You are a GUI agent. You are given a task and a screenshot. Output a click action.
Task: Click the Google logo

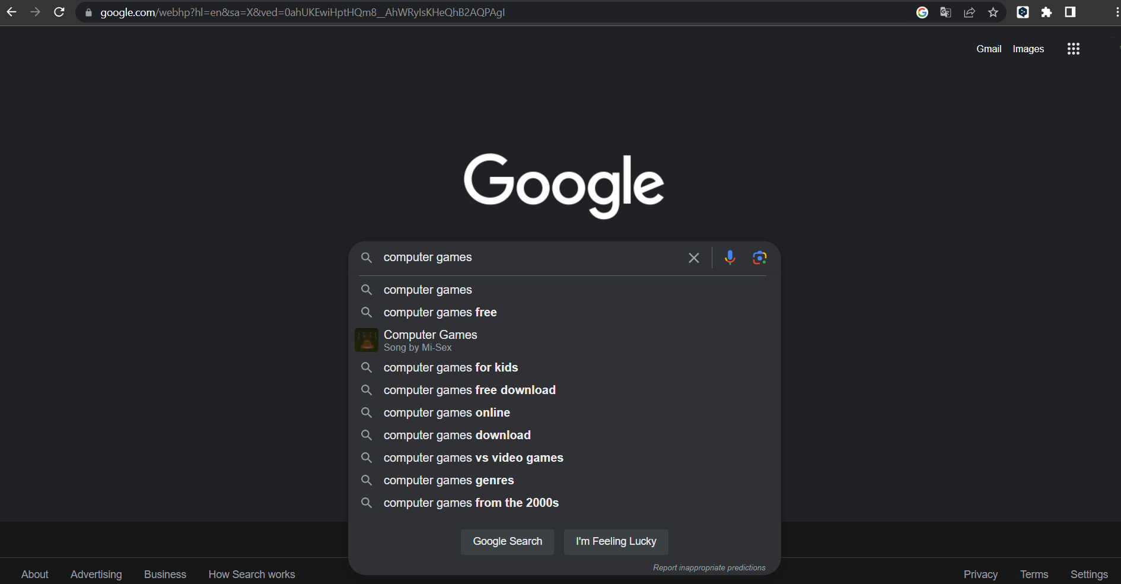(x=564, y=186)
